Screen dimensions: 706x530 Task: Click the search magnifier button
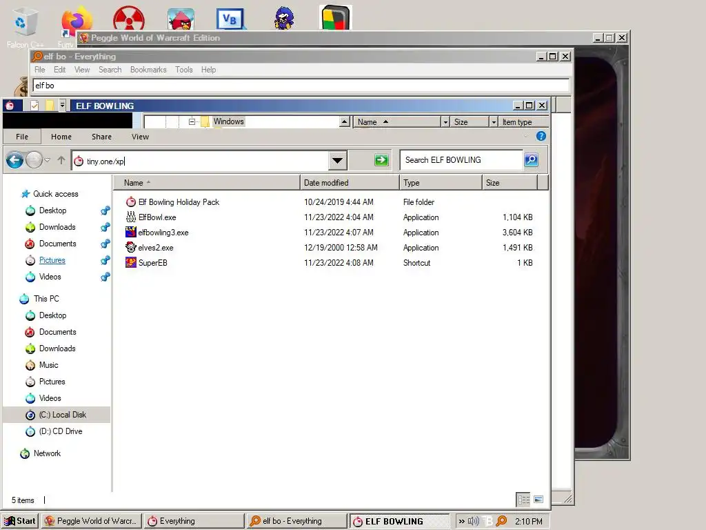[532, 159]
